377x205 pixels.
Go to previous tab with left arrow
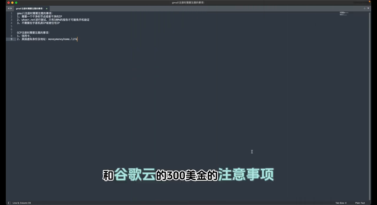click(9, 9)
